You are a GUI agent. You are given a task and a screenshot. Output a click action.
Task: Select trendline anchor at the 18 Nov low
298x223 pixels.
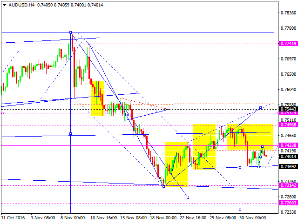pyautogui.click(x=163, y=186)
